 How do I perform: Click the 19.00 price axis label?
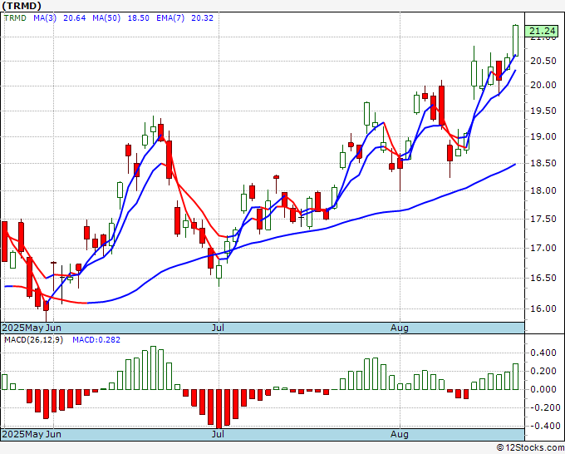[x=543, y=136]
